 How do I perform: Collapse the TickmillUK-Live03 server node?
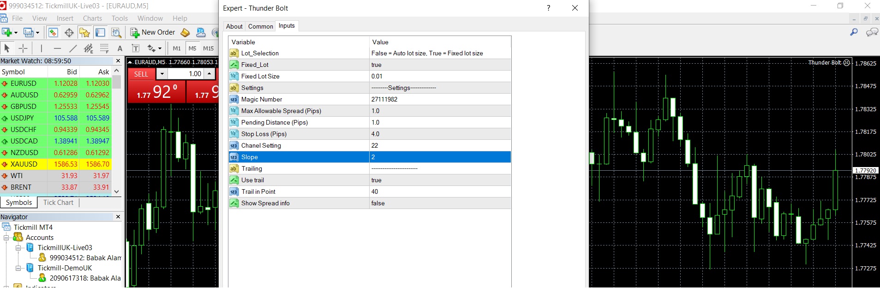18,248
